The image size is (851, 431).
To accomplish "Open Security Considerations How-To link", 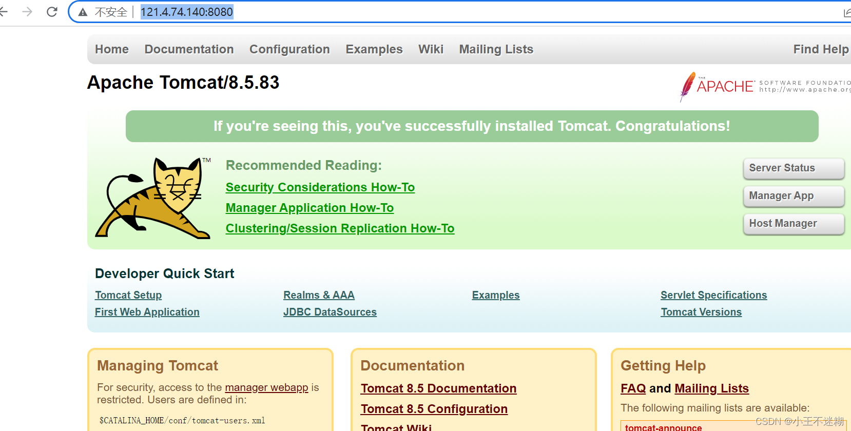I will click(320, 187).
